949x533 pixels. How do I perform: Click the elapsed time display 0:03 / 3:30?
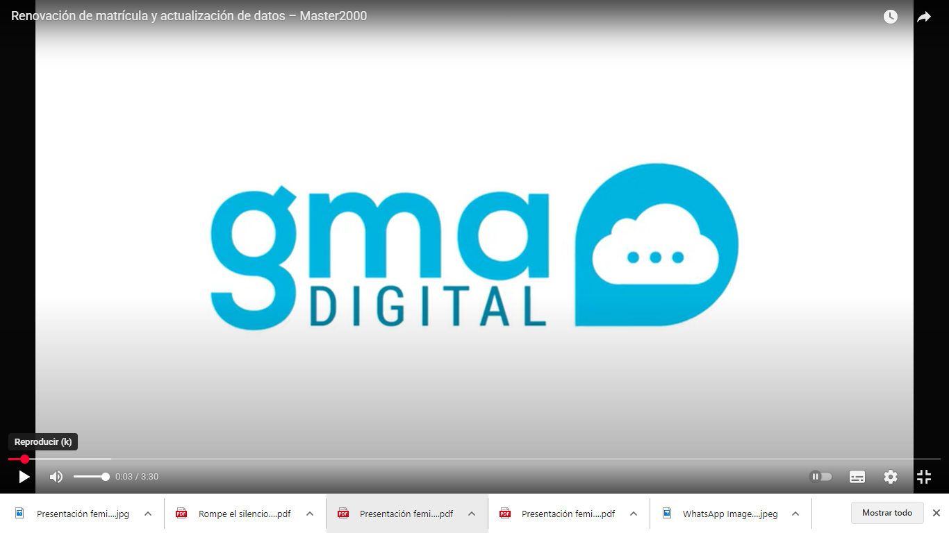click(137, 477)
